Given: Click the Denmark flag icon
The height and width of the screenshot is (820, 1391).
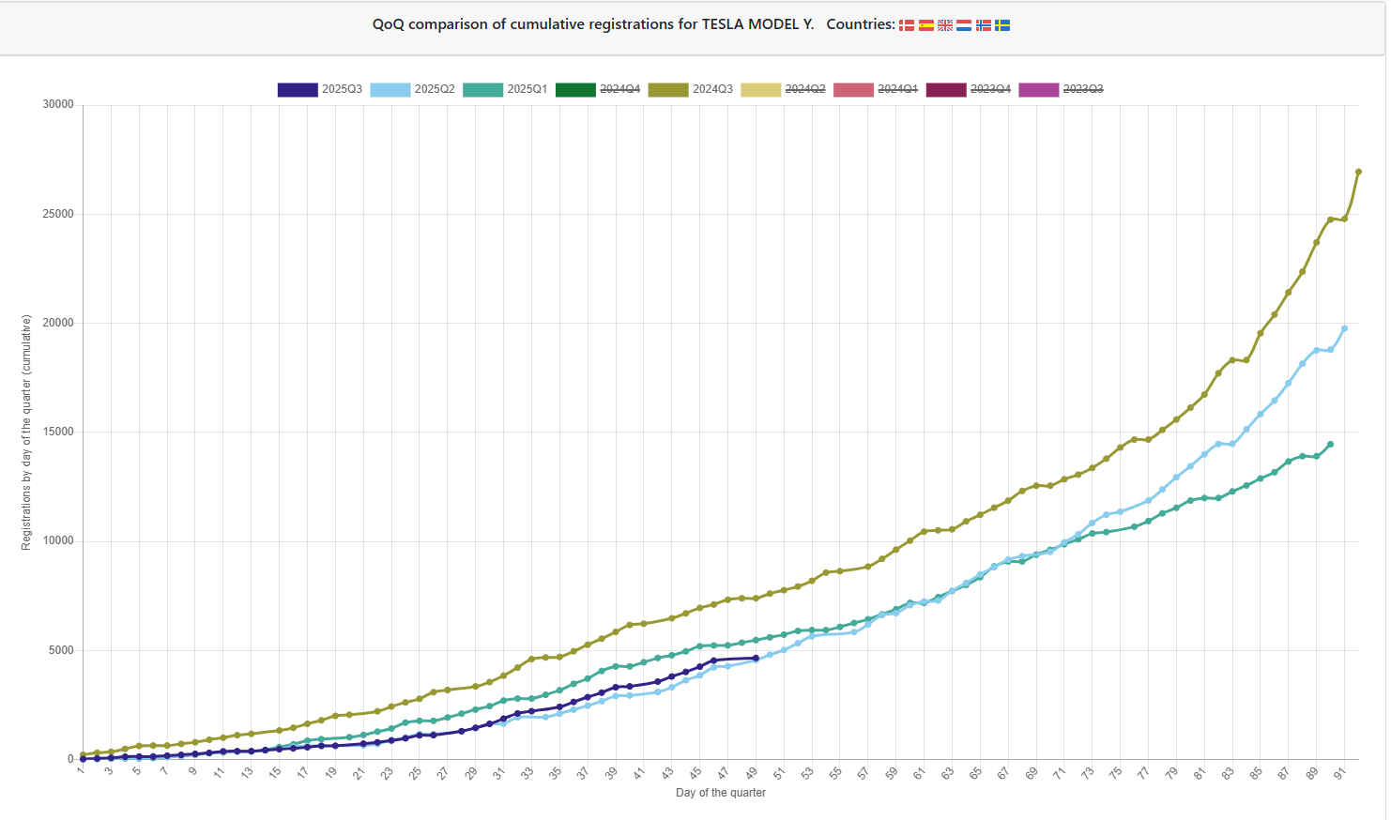Looking at the screenshot, I should pos(907,25).
